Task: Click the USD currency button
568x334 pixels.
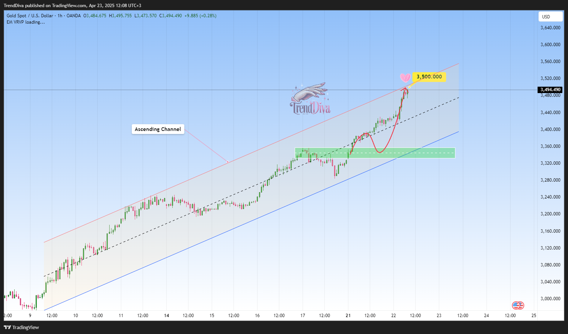Action: (x=550, y=17)
